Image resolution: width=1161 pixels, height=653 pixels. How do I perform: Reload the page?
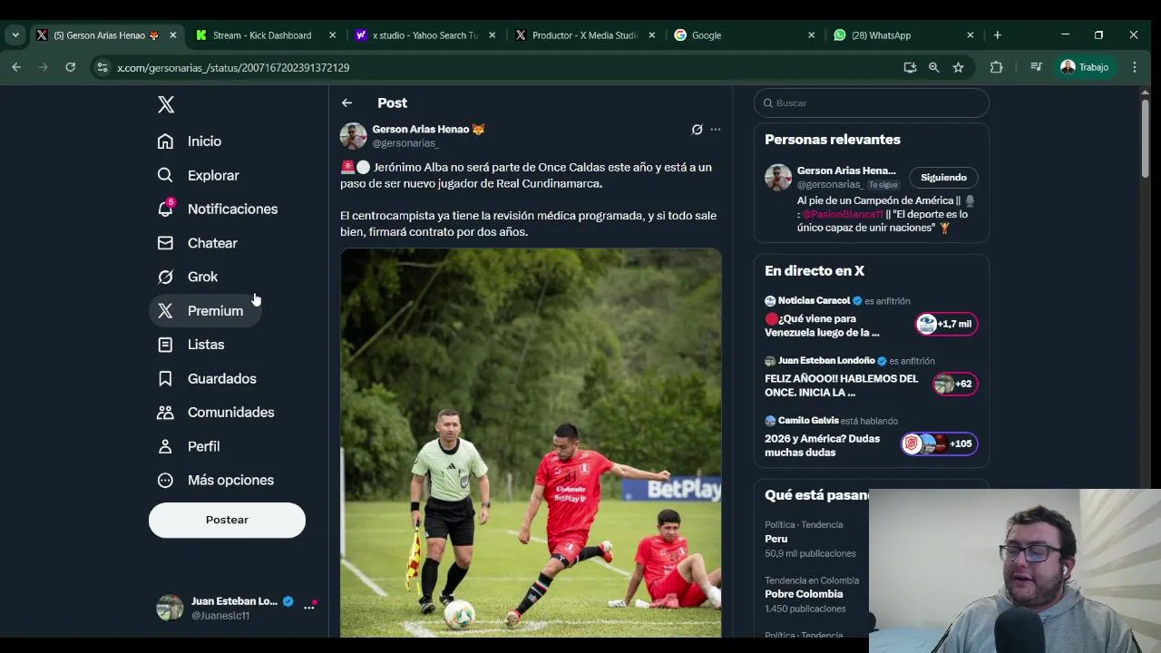pyautogui.click(x=70, y=67)
